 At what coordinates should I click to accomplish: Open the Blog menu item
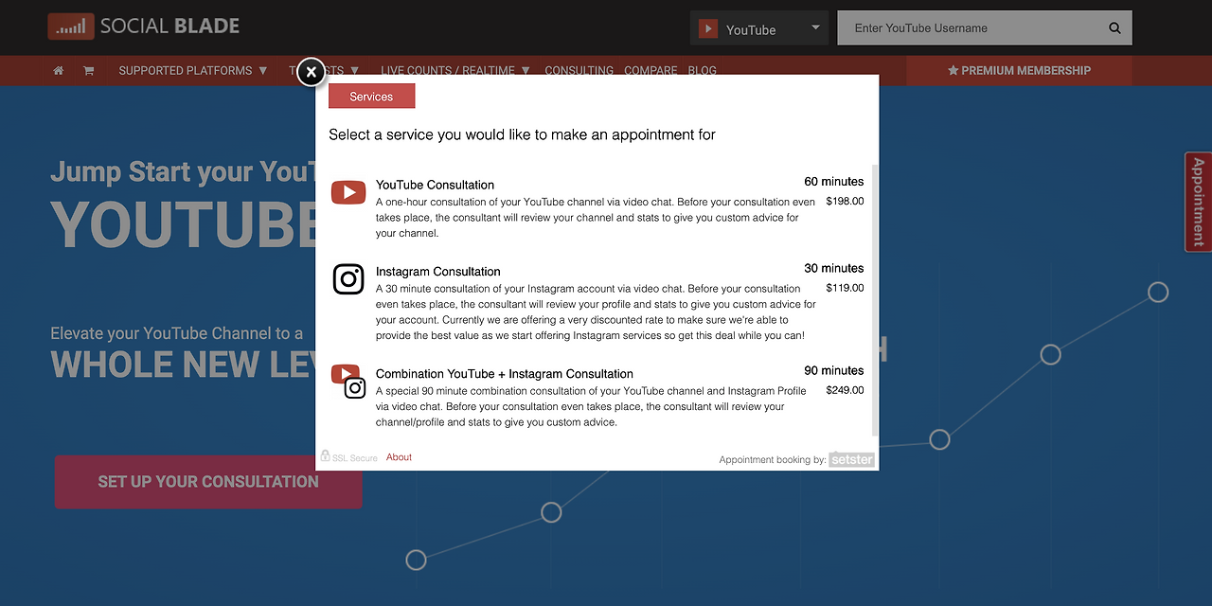click(702, 70)
